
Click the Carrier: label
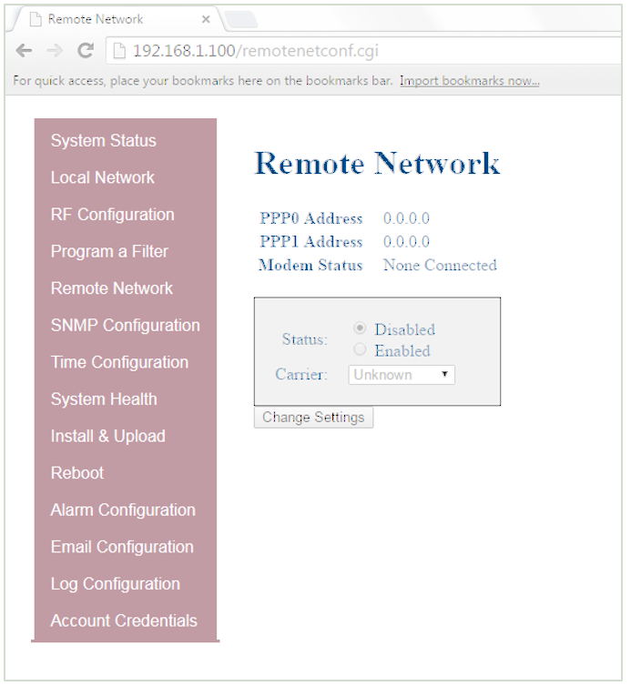(301, 375)
